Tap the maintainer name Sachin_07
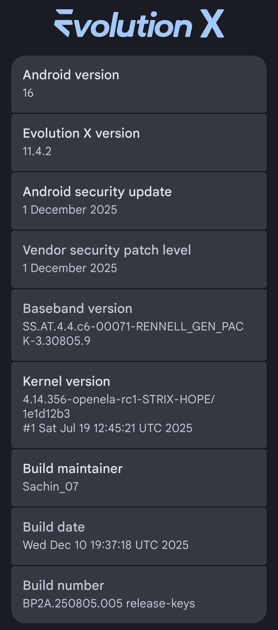The width and height of the screenshot is (278, 630). (51, 487)
